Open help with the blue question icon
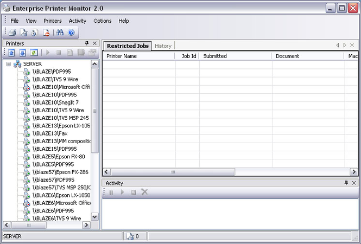Image resolution: width=361 pixels, height=244 pixels. [71, 33]
